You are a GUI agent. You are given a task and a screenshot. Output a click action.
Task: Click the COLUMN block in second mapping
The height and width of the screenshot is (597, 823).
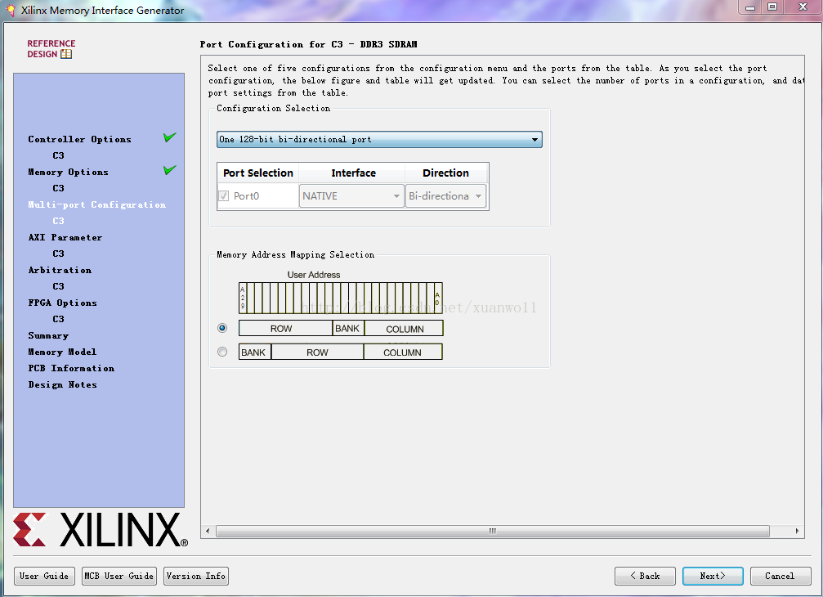[x=403, y=352]
